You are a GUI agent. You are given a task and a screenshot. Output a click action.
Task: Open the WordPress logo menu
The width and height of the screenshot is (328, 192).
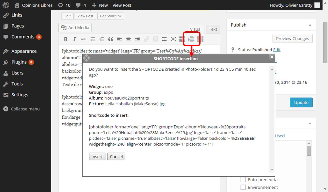point(6,5)
